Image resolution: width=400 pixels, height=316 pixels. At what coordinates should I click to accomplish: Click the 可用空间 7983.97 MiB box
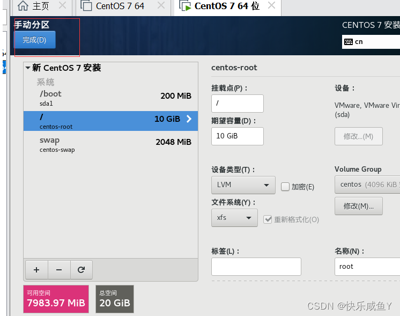(56, 299)
